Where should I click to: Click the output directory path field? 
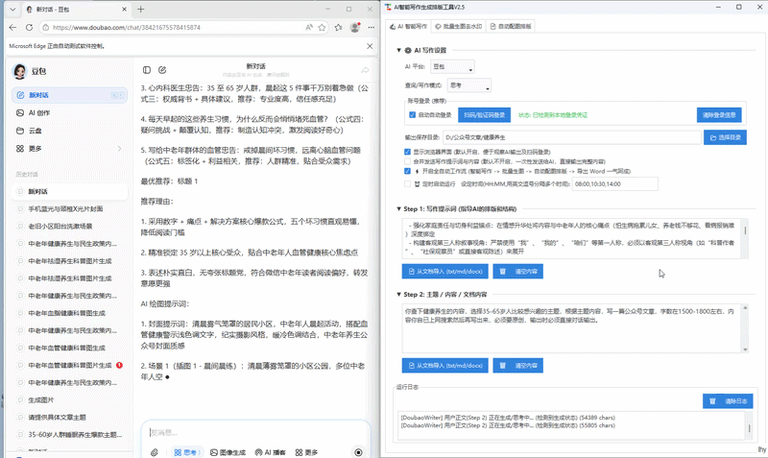click(x=571, y=137)
